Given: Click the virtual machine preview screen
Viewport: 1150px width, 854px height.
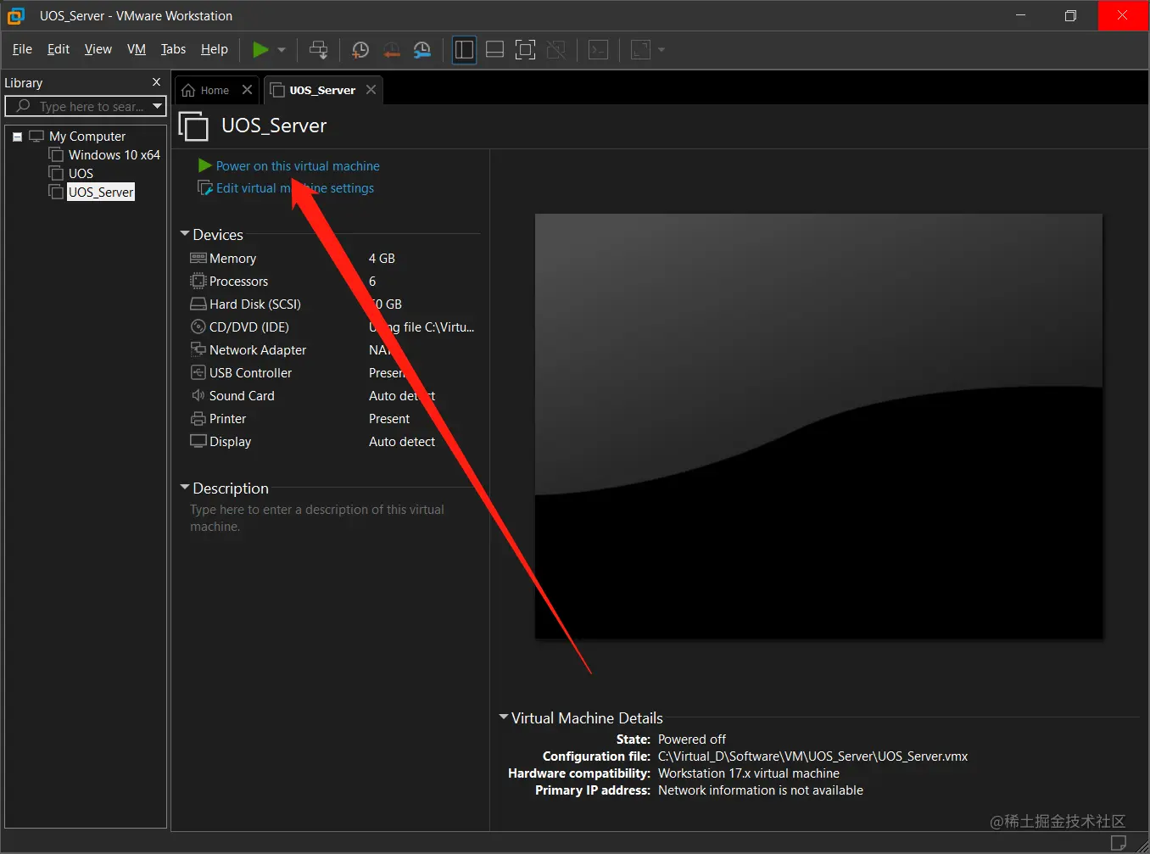Looking at the screenshot, I should click(818, 426).
